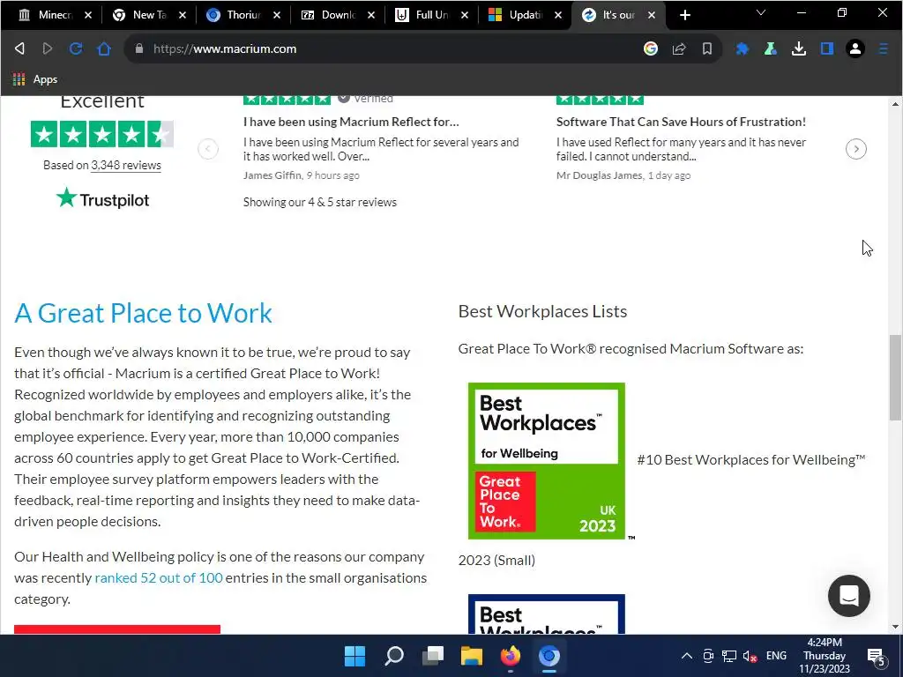Click the A Great Place to Work heading
The image size is (903, 677).
[144, 313]
